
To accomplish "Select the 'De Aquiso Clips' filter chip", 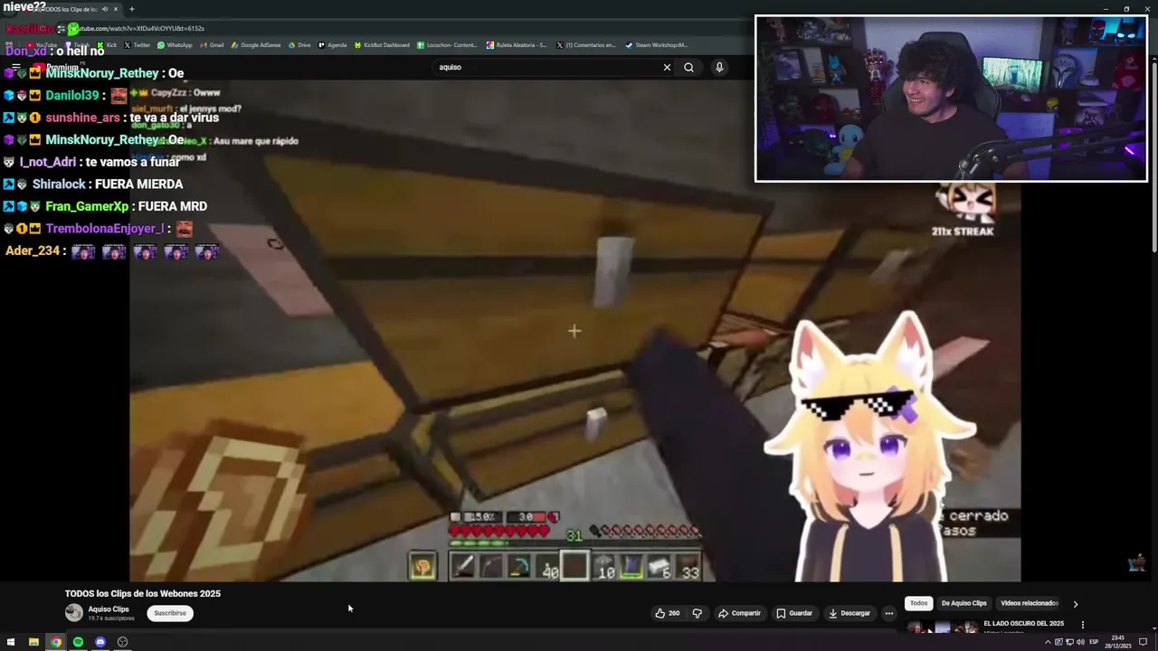I will click(963, 603).
